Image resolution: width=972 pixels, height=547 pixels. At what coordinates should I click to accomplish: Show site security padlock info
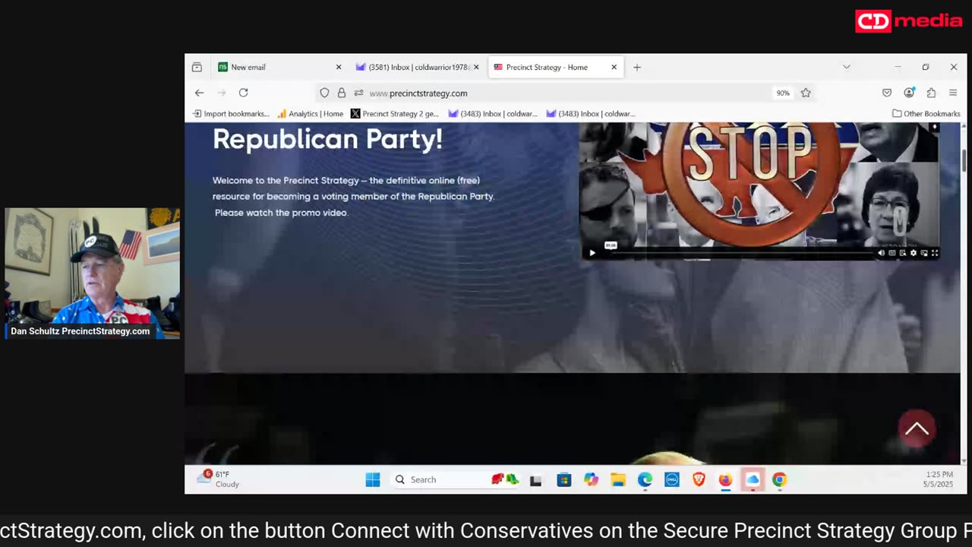point(342,93)
